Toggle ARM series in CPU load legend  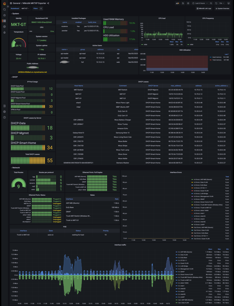(x=145, y=45)
